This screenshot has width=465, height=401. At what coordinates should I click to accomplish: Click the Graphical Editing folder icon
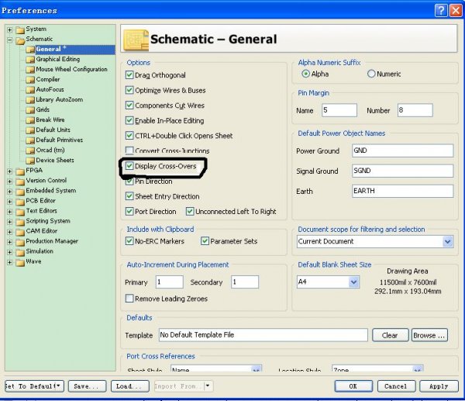click(30, 60)
